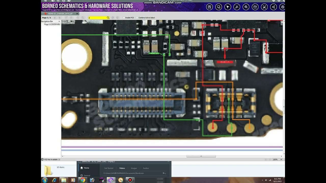The image size is (326, 183).
Task: Select the cursor pointer tool icon
Action: coord(228,7)
